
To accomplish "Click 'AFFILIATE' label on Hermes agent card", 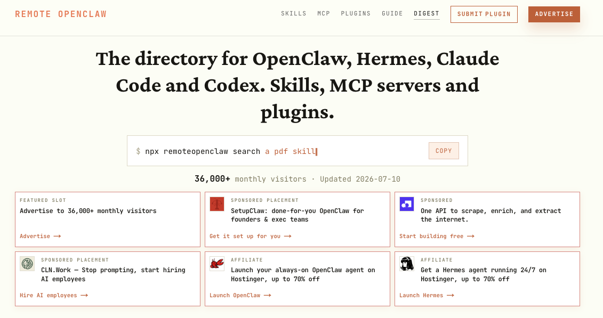I will point(437,259).
